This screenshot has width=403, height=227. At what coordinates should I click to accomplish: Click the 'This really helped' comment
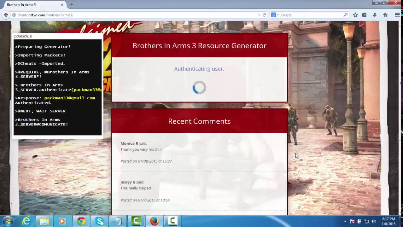click(136, 188)
